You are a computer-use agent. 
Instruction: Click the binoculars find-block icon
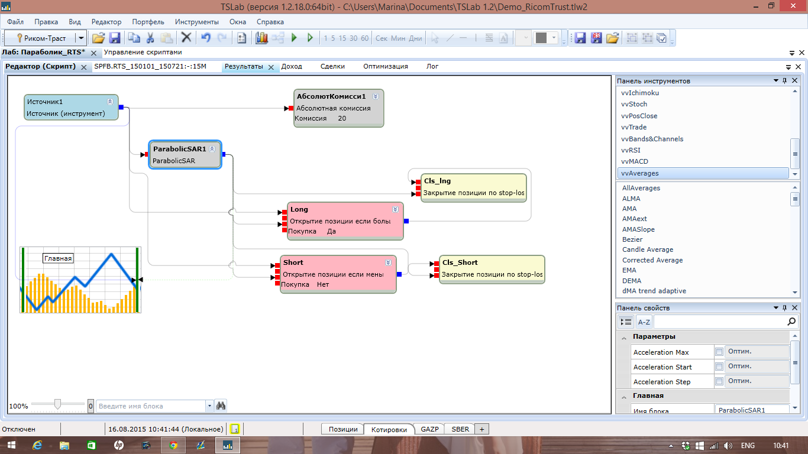(221, 406)
